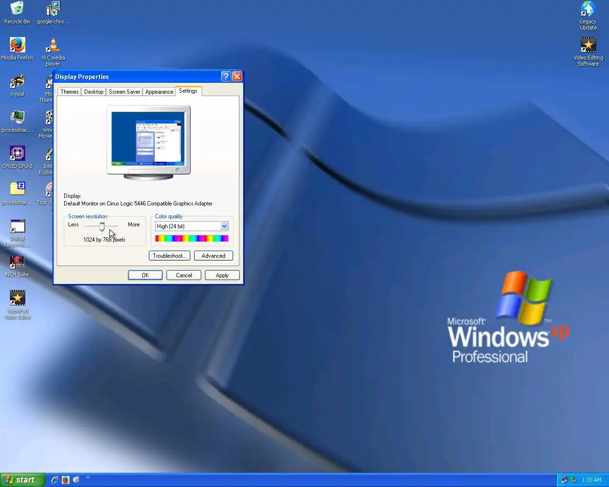Click the color quality spectrum bar
This screenshot has height=487, width=609.
tap(192, 238)
